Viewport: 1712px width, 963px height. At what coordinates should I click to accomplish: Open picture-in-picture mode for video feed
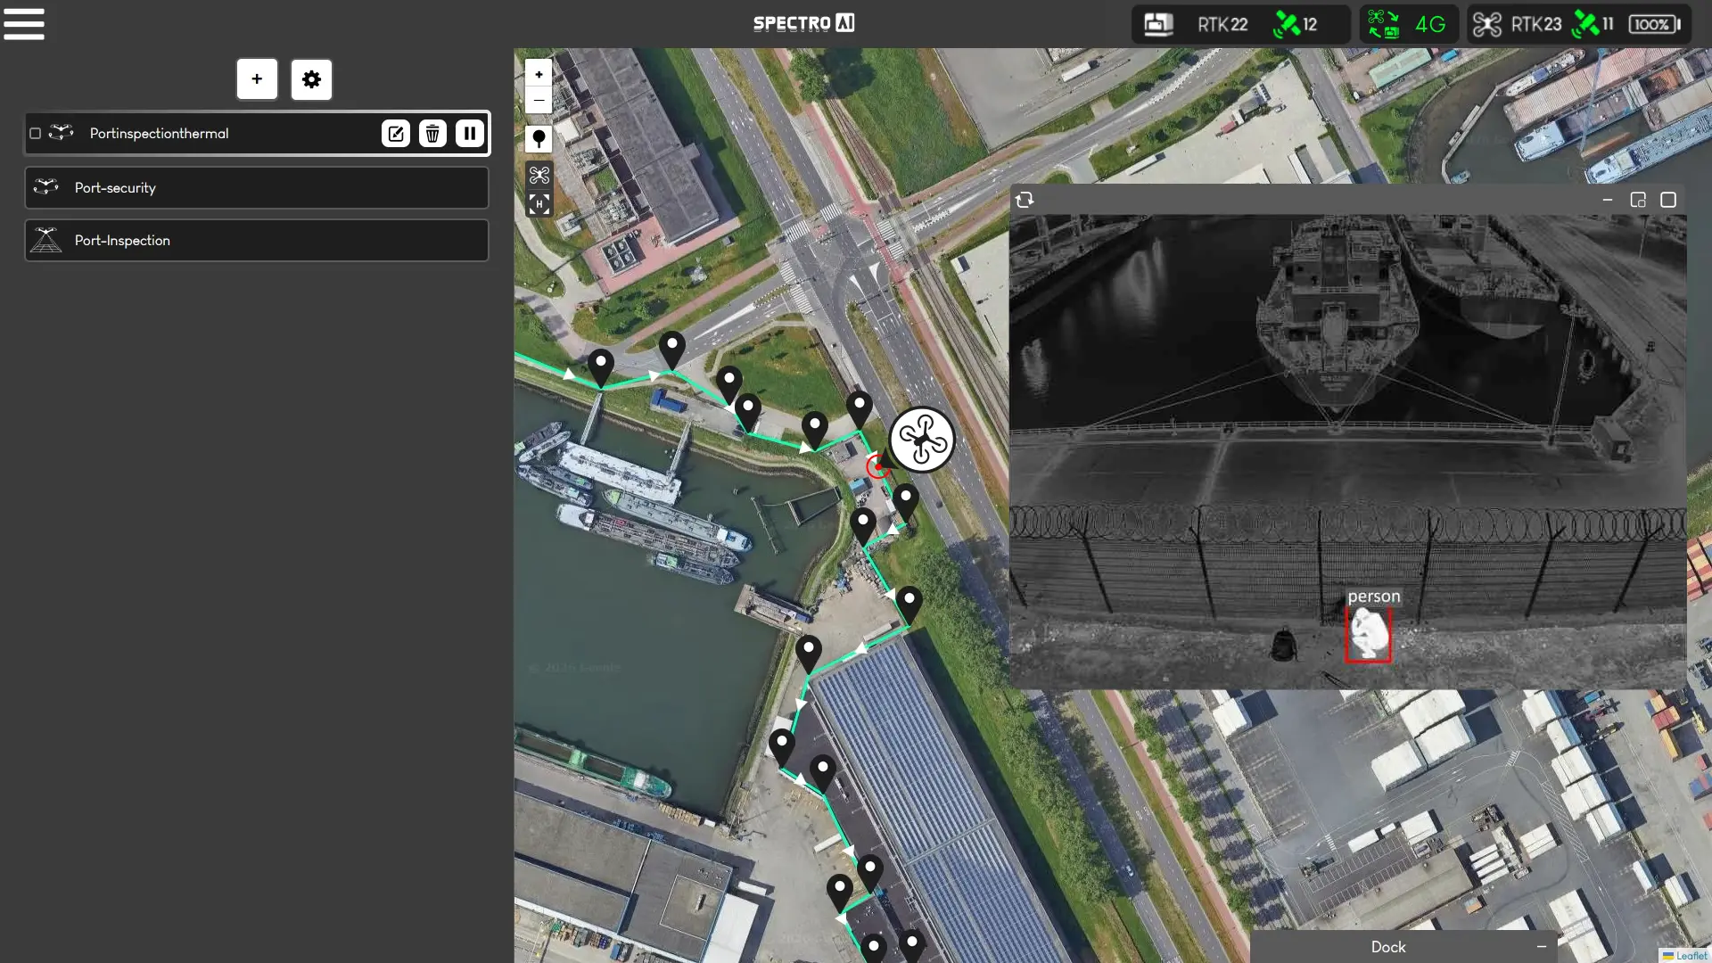pyautogui.click(x=1639, y=200)
